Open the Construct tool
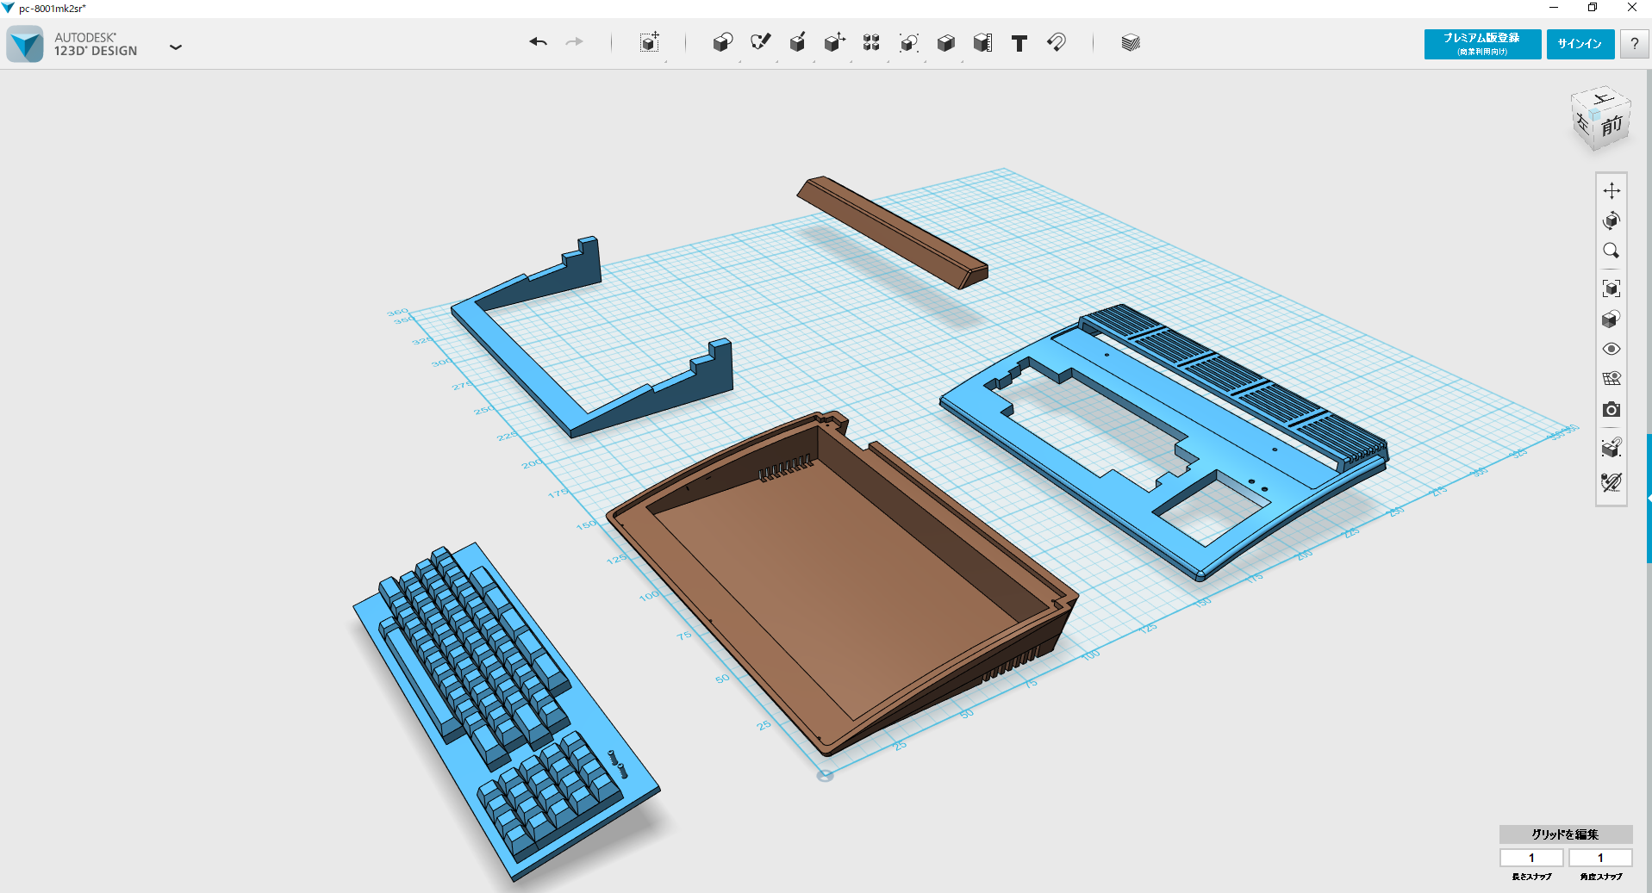 pos(797,42)
